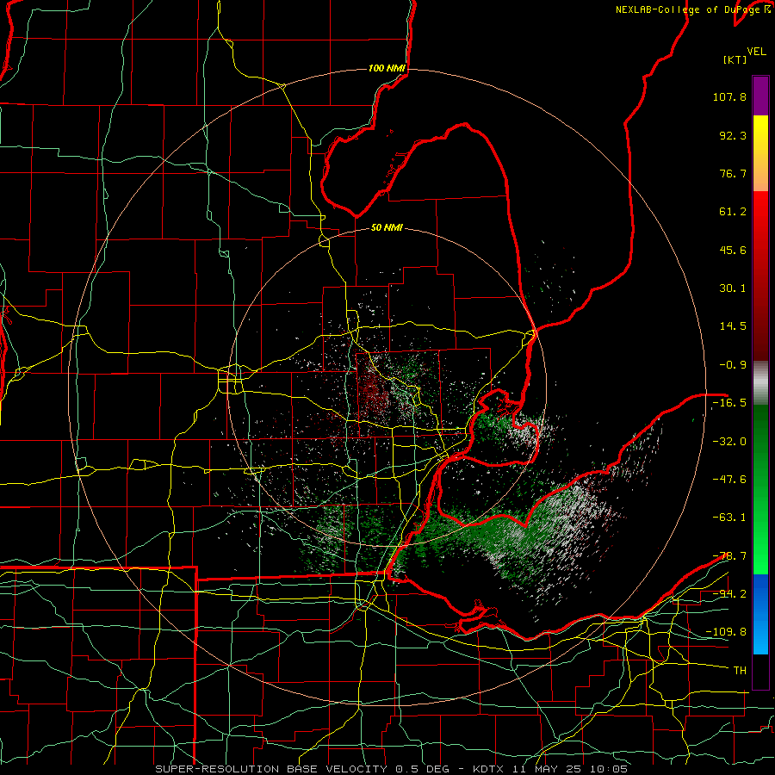Click the -32.0 legend value
Image resolution: width=775 pixels, height=775 pixels.
point(729,441)
